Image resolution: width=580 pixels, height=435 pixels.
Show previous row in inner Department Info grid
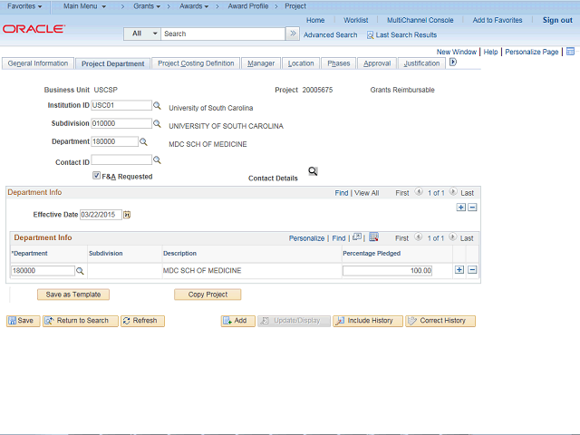418,237
